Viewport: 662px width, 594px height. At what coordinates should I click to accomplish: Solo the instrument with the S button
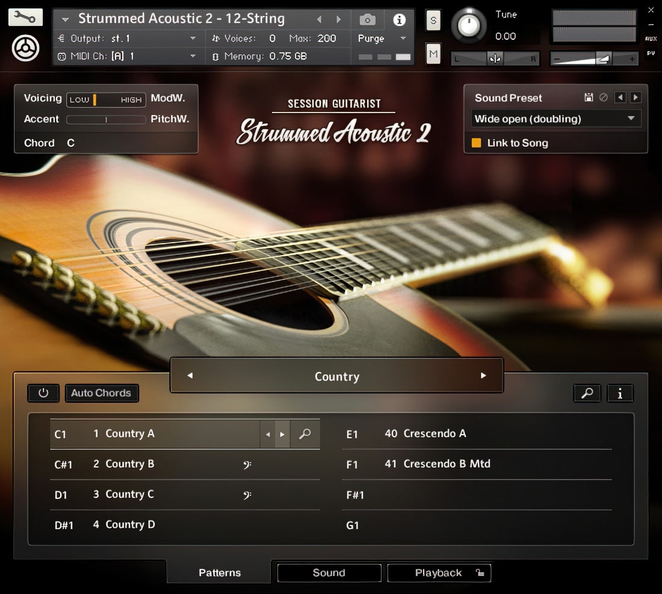[433, 20]
